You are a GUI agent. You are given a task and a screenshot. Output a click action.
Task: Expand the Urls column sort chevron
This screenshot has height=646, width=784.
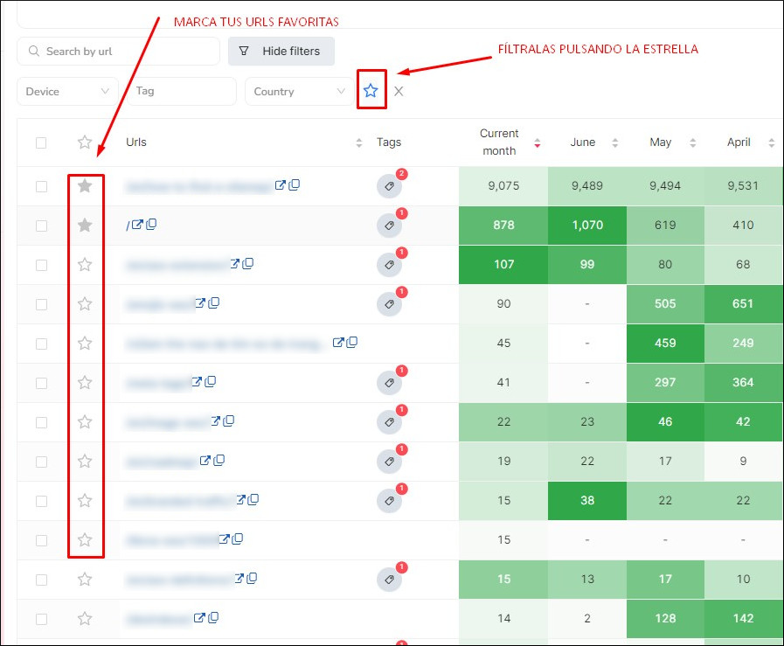pyautogui.click(x=358, y=142)
